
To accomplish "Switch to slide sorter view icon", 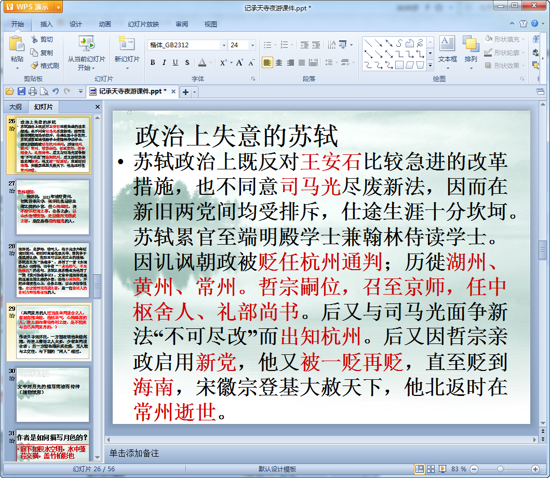I will click(431, 469).
